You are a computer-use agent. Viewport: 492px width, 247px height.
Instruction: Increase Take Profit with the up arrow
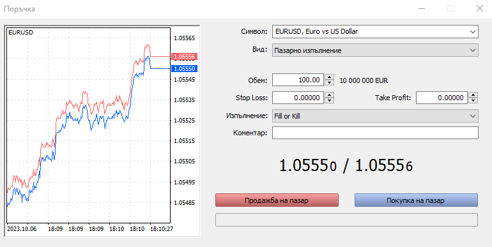coord(473,95)
